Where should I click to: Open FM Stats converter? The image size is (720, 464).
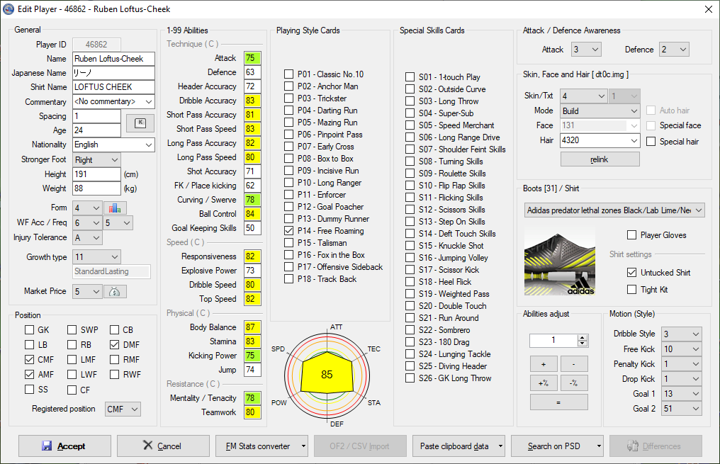(x=258, y=446)
